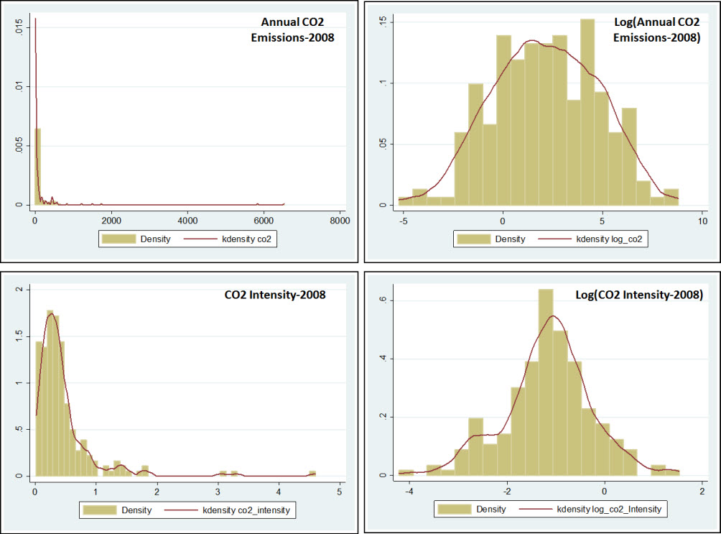
Task: Click the x-axis label 4000 in Annual CO2 chart
Action: coord(187,221)
